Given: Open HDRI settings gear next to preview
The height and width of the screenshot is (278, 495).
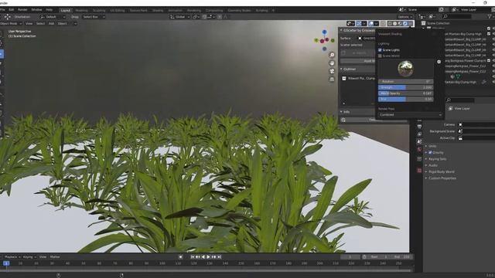Looking at the screenshot, I should [439, 62].
